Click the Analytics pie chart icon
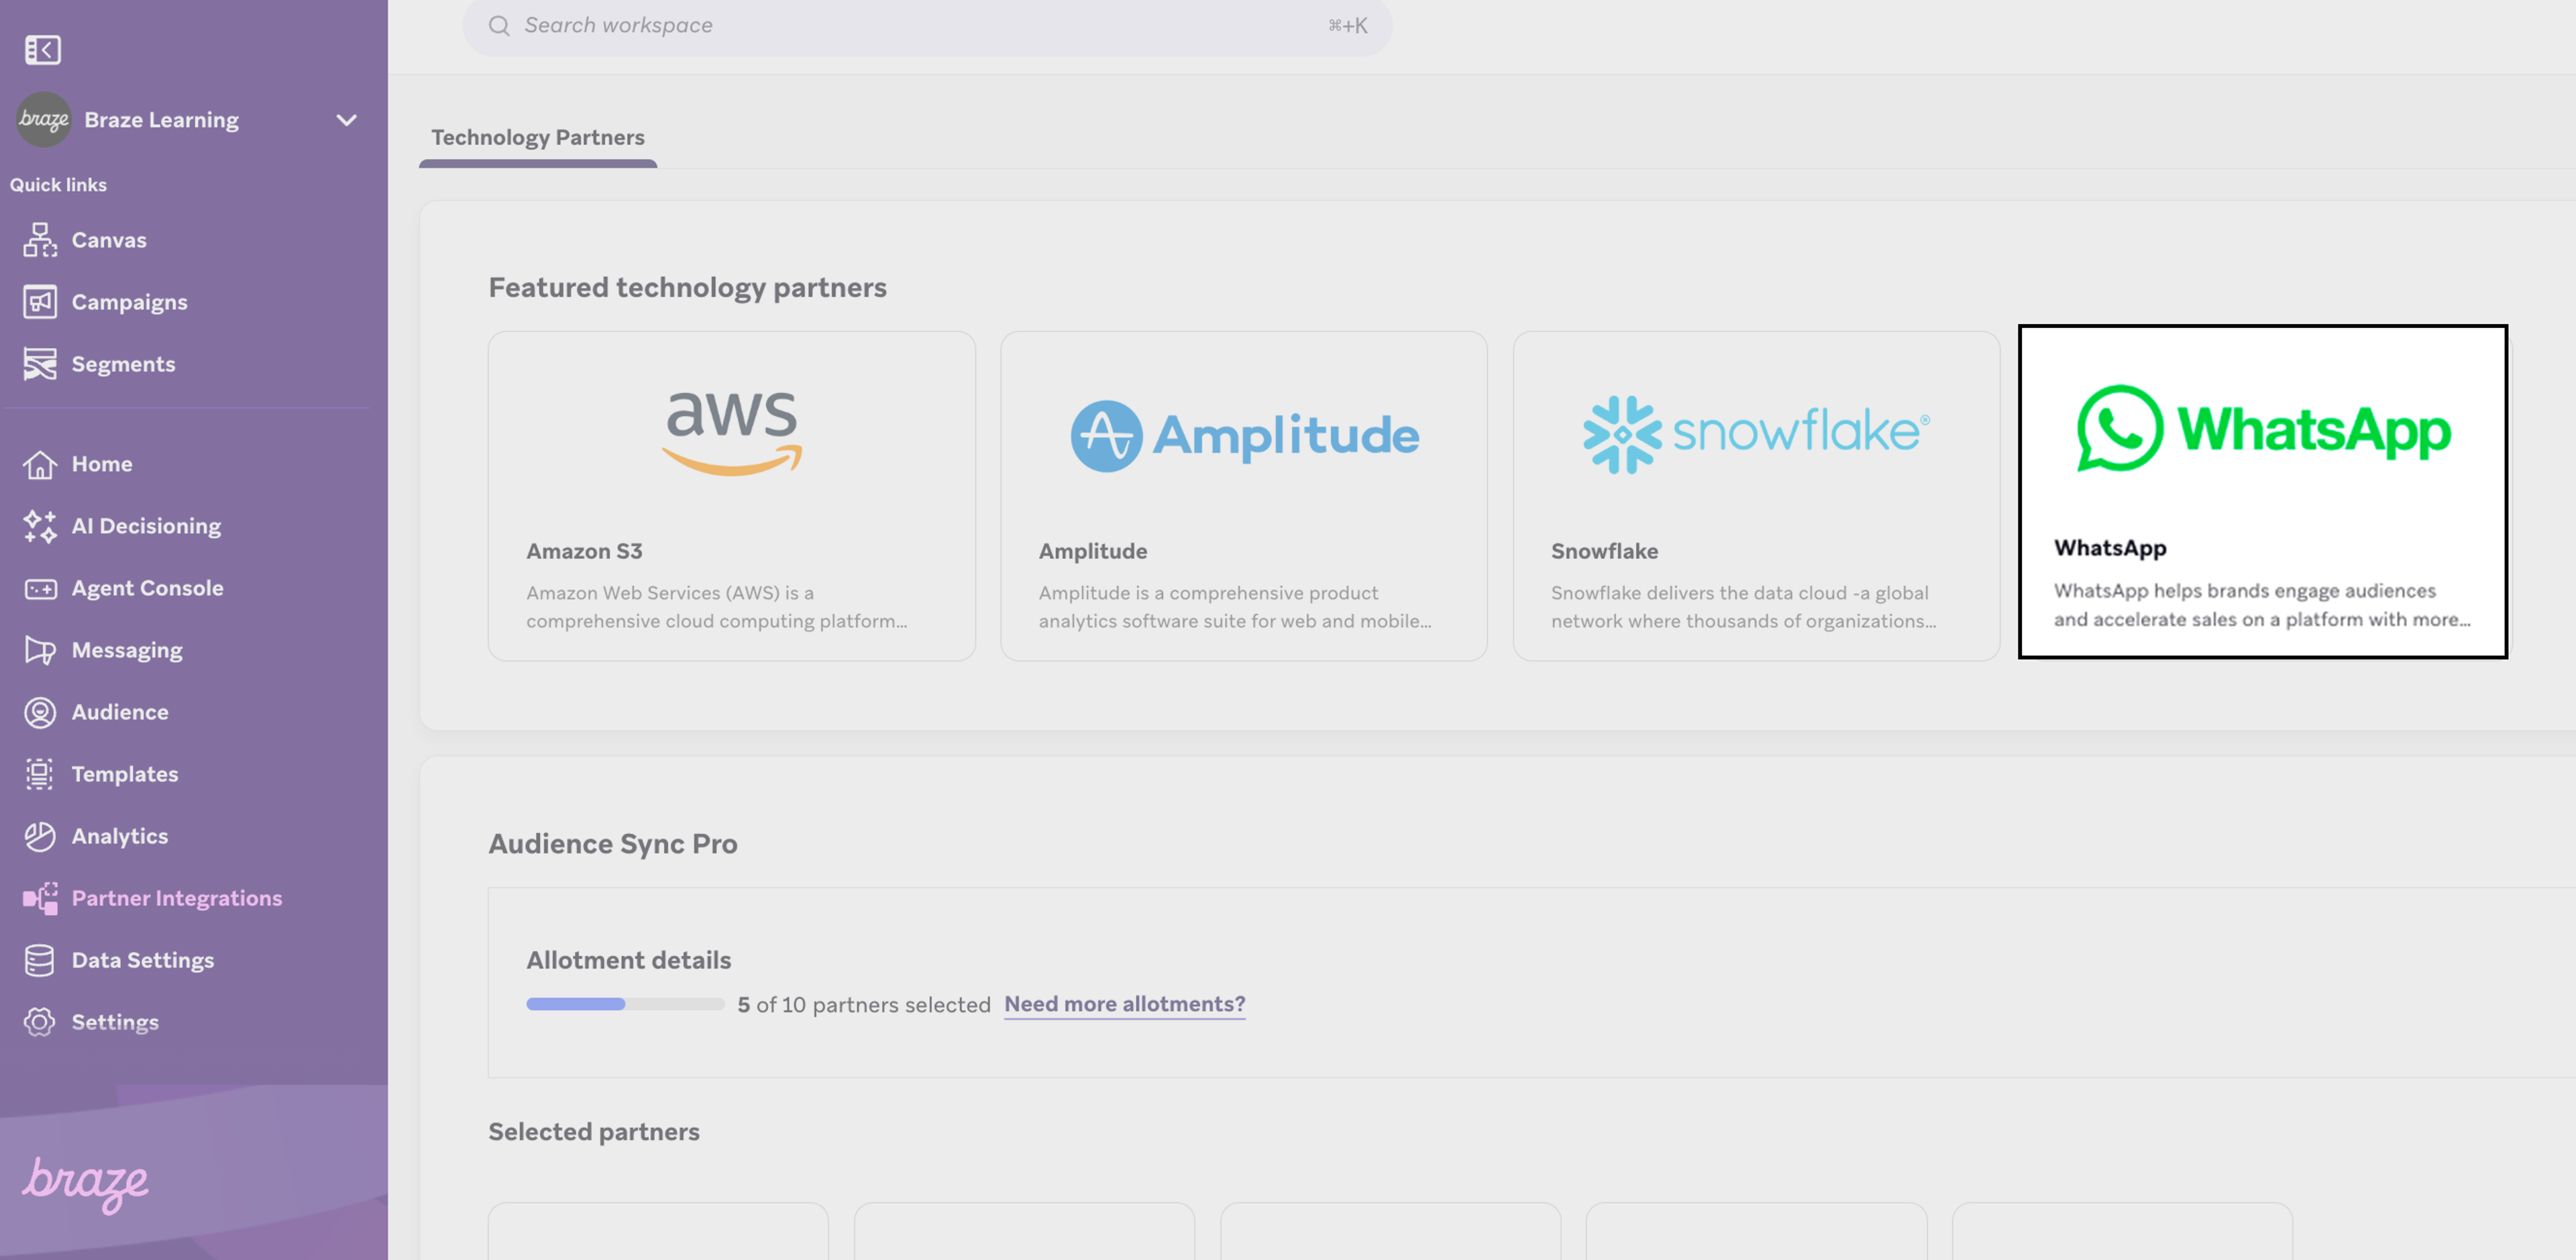This screenshot has height=1260, width=2576. 40,836
